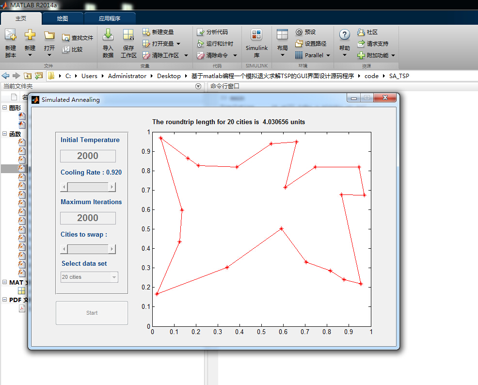Click right arrow of Cooling Rate slider
The image size is (478, 385).
click(112, 187)
